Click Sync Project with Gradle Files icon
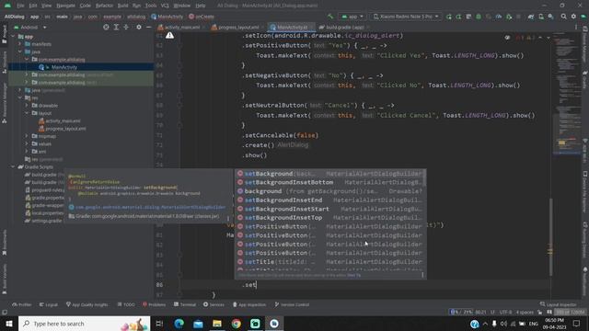589x331 pixels. 531,17
